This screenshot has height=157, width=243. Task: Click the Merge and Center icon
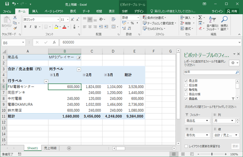(114, 27)
